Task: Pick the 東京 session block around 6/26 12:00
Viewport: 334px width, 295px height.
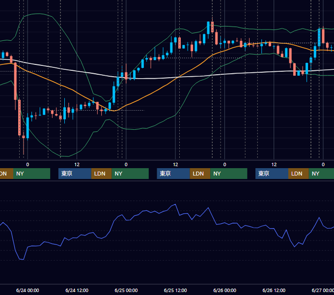Action: pyautogui.click(x=272, y=174)
